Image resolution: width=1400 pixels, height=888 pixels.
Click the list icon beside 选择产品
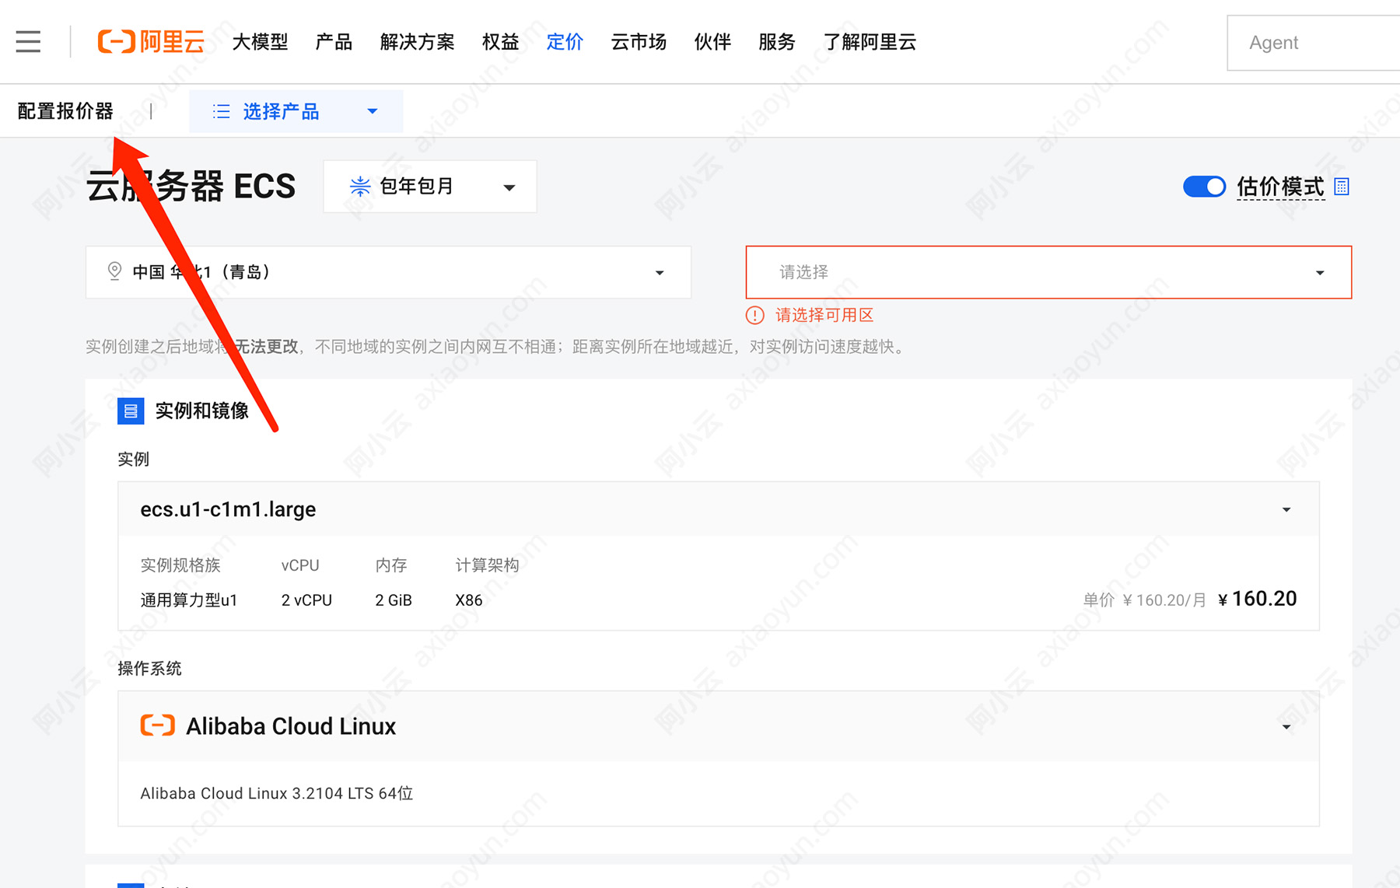click(x=222, y=111)
